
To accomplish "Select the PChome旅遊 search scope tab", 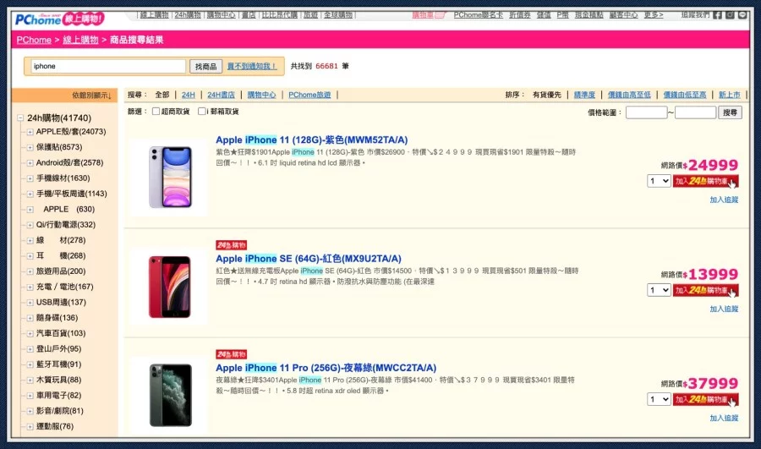I will 309,95.
